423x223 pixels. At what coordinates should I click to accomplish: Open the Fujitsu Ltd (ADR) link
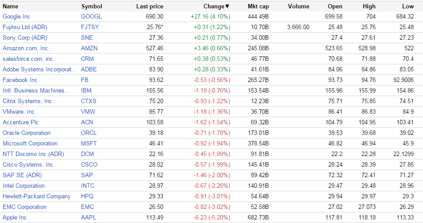(25, 27)
